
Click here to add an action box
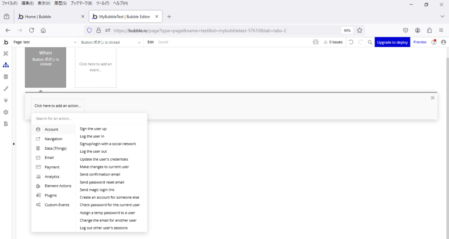point(57,106)
